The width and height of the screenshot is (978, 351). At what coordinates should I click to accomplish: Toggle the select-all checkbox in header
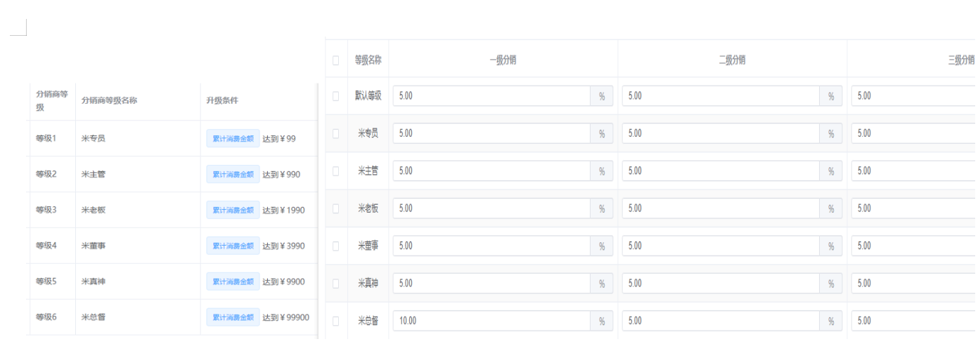click(x=337, y=59)
